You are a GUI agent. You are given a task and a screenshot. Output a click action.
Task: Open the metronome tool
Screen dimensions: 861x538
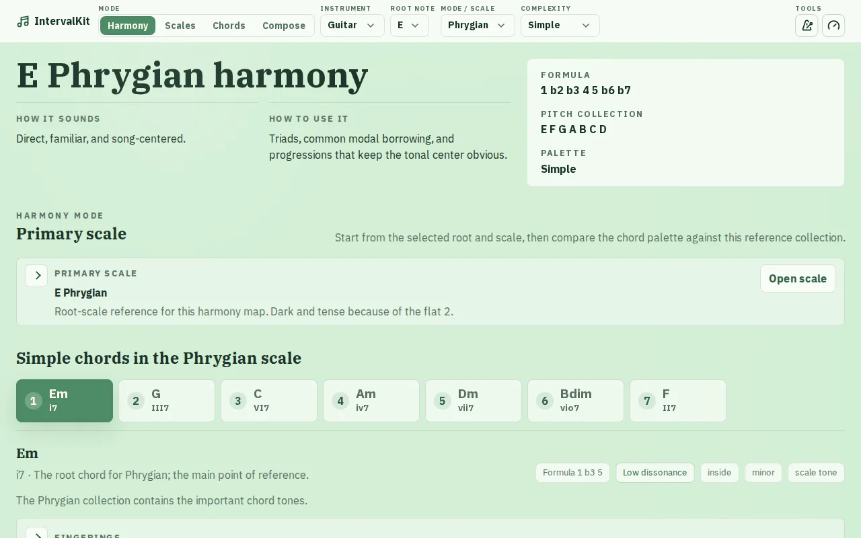807,26
